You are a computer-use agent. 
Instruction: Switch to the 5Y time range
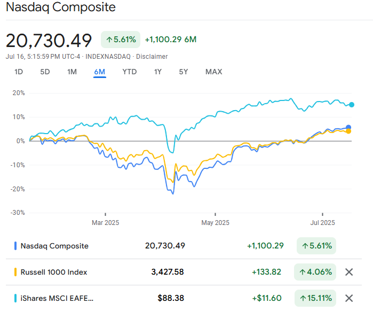click(184, 72)
